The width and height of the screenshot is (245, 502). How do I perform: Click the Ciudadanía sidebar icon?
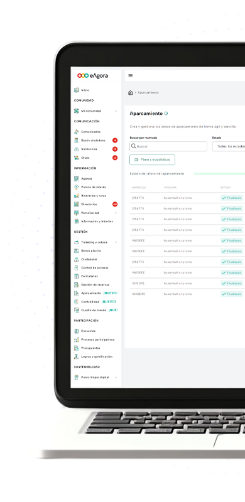coord(76,259)
